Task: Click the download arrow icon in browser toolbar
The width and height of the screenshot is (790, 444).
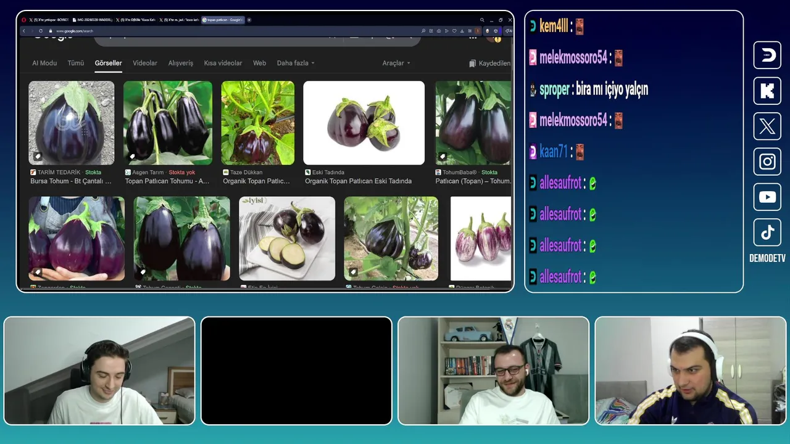Action: tap(462, 31)
